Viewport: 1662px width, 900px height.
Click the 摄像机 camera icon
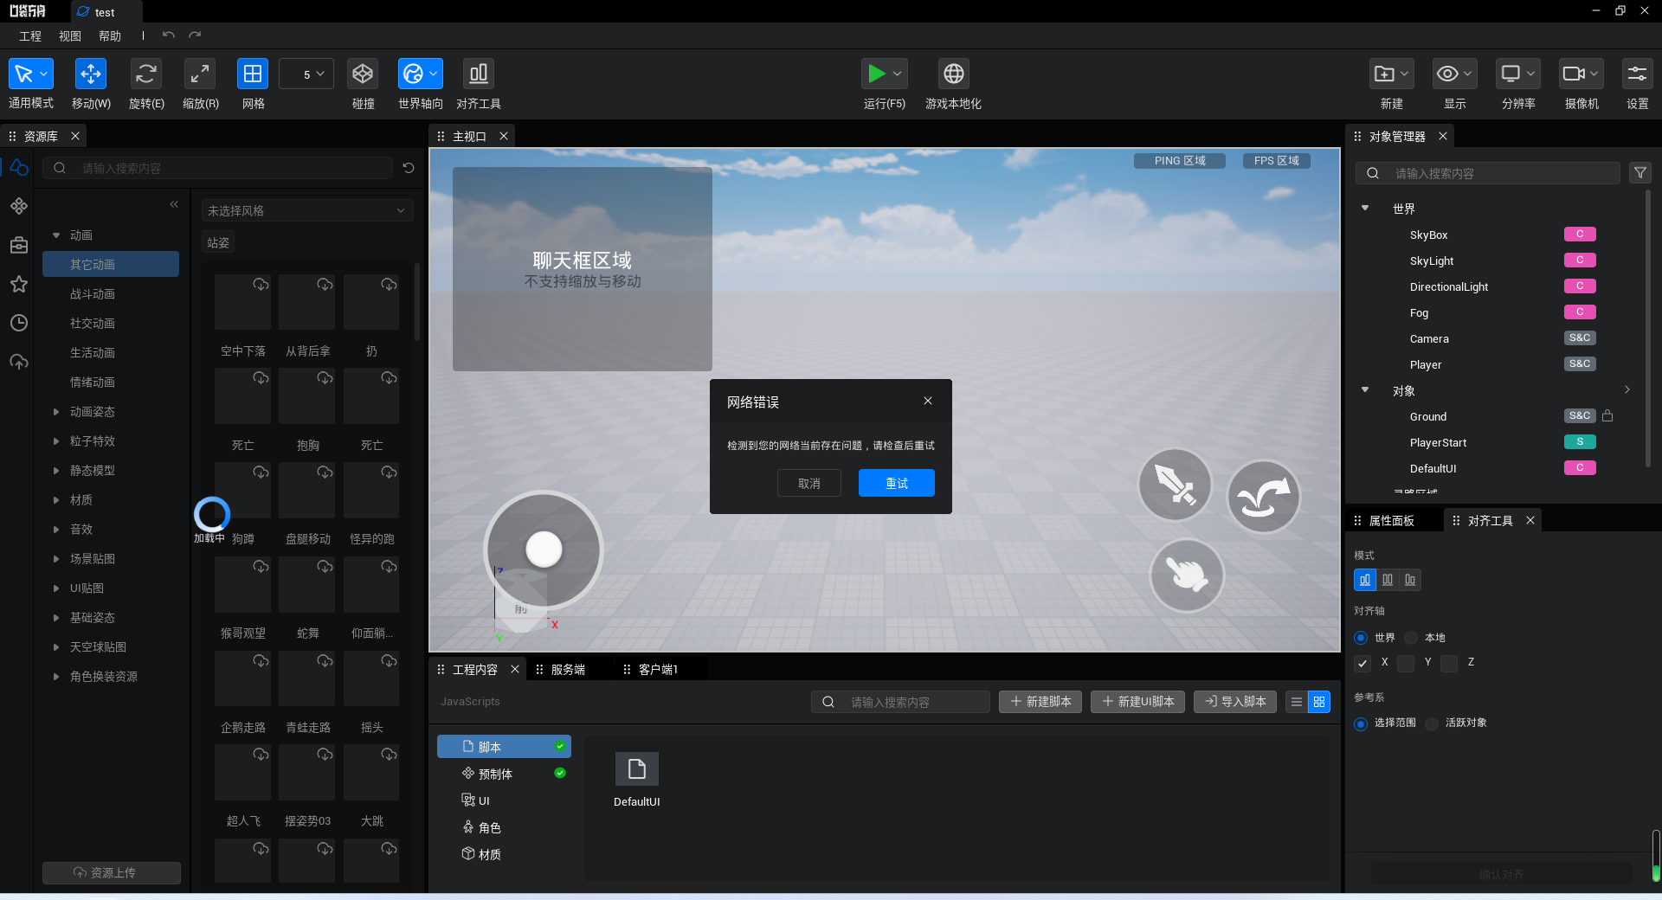click(x=1574, y=74)
